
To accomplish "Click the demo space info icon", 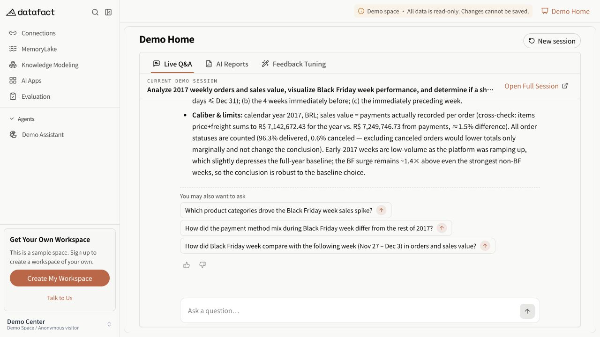I will tap(361, 11).
